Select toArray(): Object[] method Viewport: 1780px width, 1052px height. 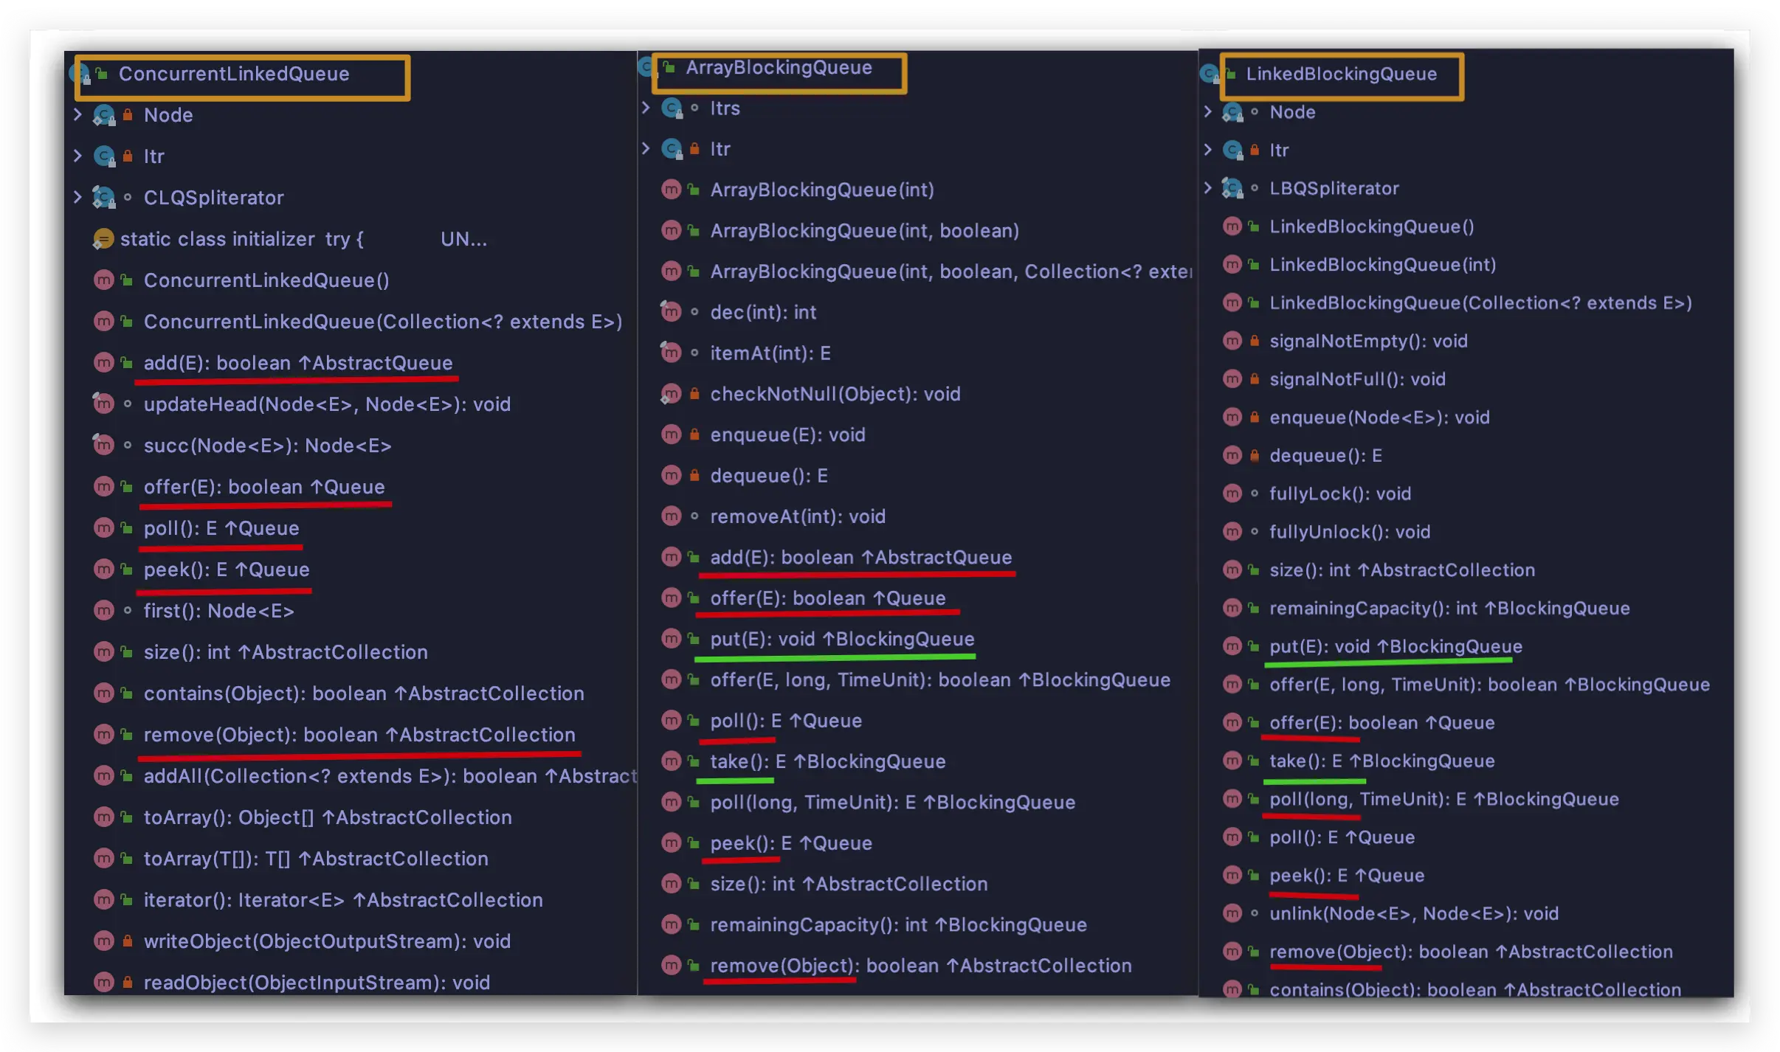328,817
